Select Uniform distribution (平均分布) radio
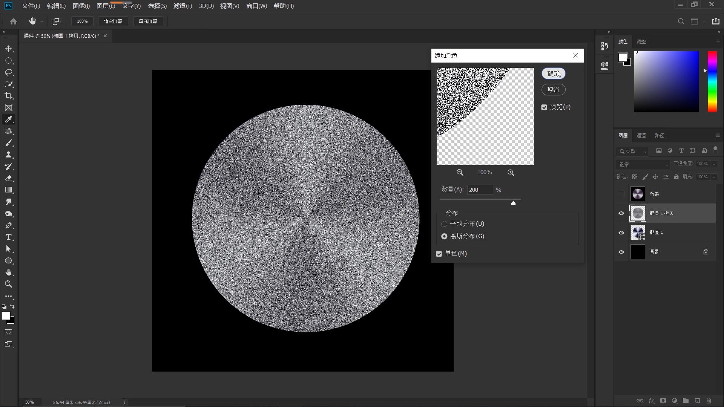The width and height of the screenshot is (724, 407). [x=444, y=224]
